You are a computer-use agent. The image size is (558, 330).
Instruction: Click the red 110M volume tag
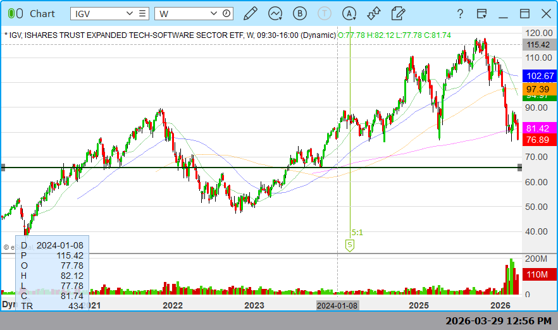pyautogui.click(x=540, y=274)
